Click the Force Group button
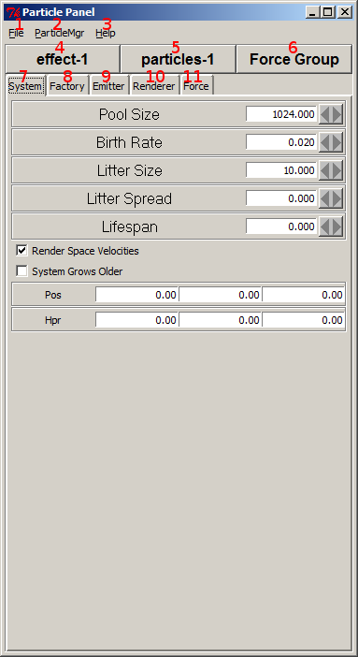This screenshot has width=358, height=657. click(x=294, y=59)
